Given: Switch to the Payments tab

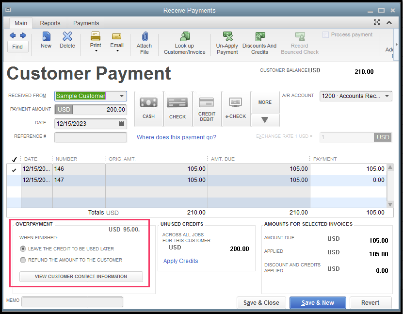Looking at the screenshot, I should pos(86,23).
